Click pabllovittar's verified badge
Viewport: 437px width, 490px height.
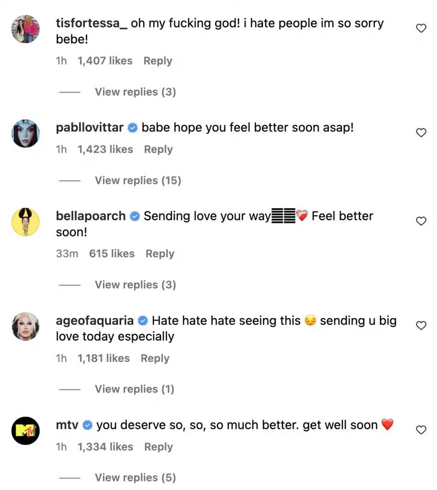(x=133, y=128)
